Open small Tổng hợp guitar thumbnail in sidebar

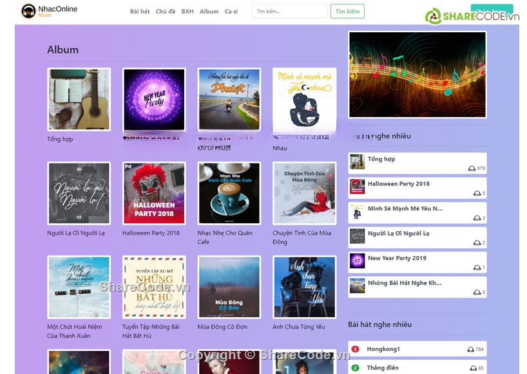pyautogui.click(x=357, y=162)
